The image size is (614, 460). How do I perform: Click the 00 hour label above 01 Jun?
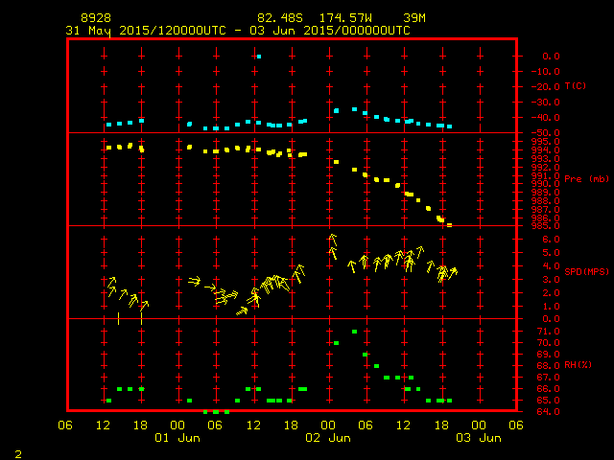point(177,425)
